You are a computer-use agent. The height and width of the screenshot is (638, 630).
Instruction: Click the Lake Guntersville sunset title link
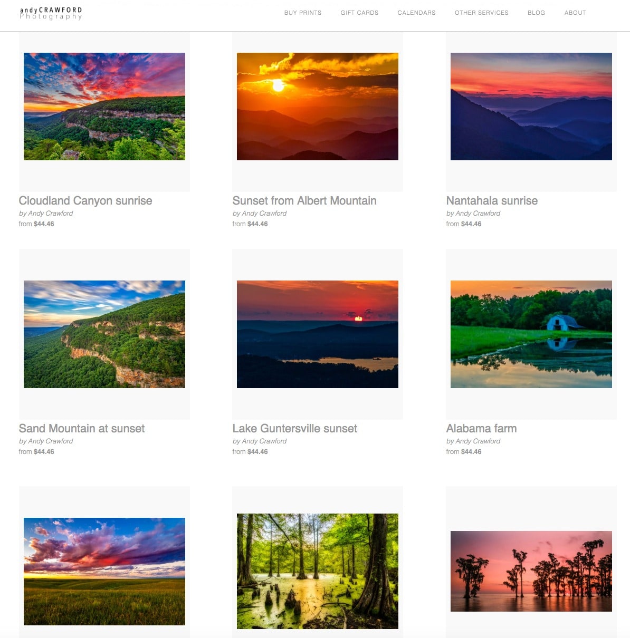point(295,429)
